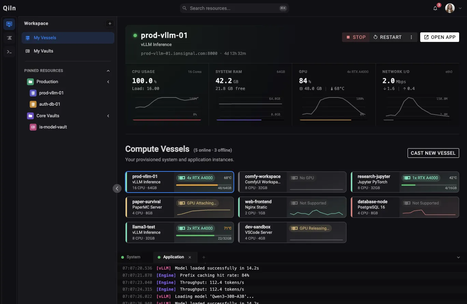Open the llama3-test vessel
This screenshot has height=304, width=467.
180,232
